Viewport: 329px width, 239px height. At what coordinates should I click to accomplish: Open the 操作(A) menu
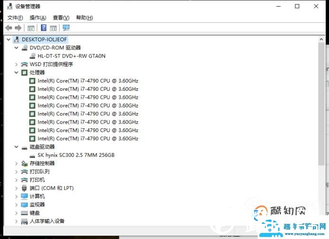click(x=38, y=18)
